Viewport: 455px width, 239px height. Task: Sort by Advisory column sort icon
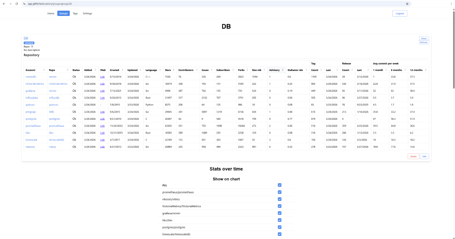point(283,70)
